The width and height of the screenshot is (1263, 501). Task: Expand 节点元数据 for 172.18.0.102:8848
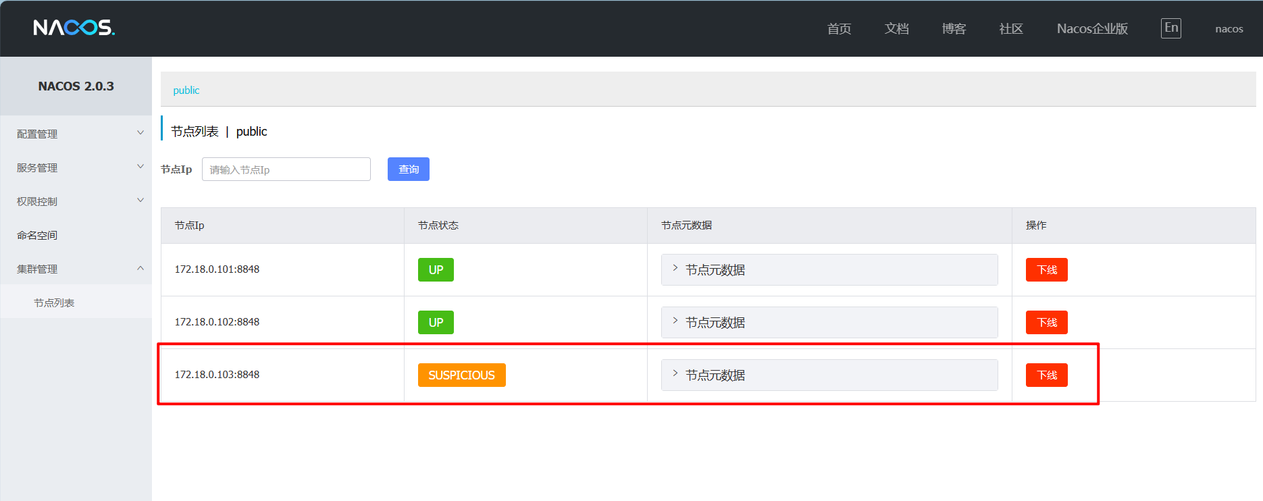829,323
